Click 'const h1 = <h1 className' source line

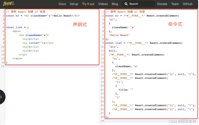pos(43,16)
